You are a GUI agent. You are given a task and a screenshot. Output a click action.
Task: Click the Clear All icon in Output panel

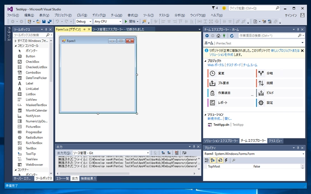pos(176,153)
